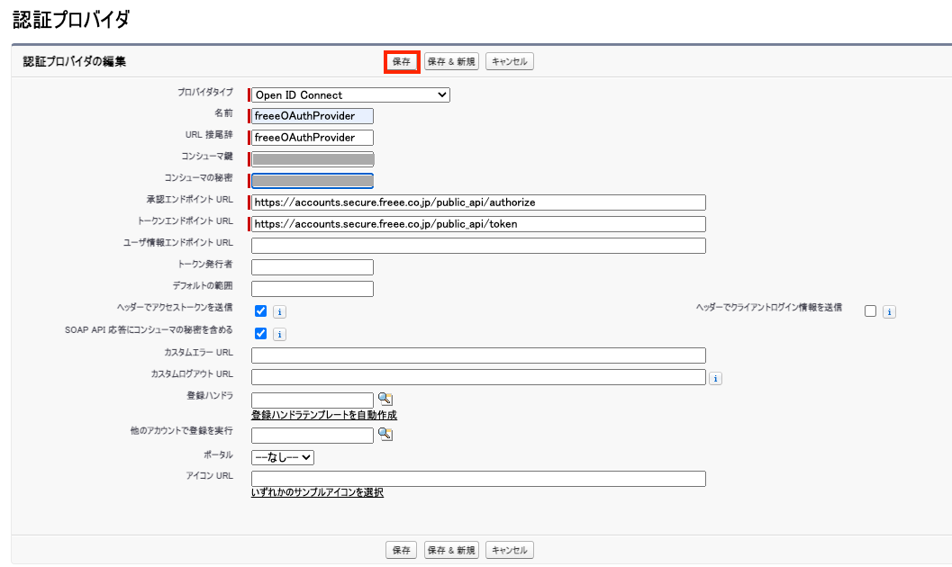This screenshot has height=567, width=952.
Task: Enable ヘッダーでクライアントログイン情報を送信 checkbox
Action: (x=870, y=311)
